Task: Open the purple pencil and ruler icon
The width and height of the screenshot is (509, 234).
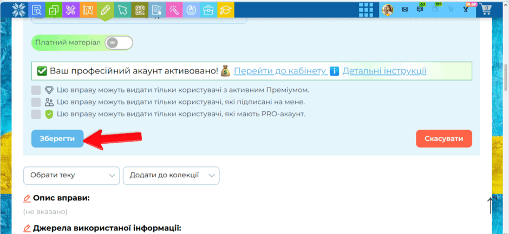Action: pos(71,10)
